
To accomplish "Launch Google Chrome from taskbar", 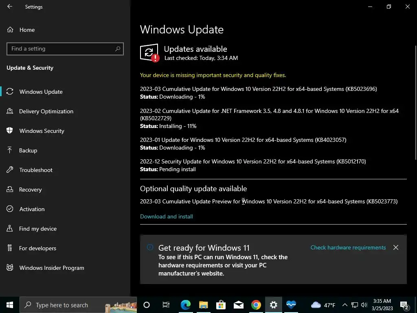I will pos(256,305).
